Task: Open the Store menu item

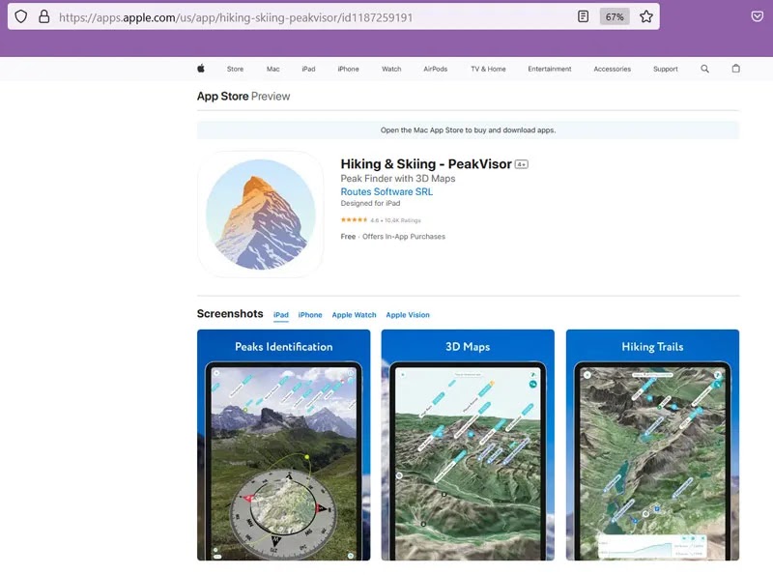Action: 235,69
